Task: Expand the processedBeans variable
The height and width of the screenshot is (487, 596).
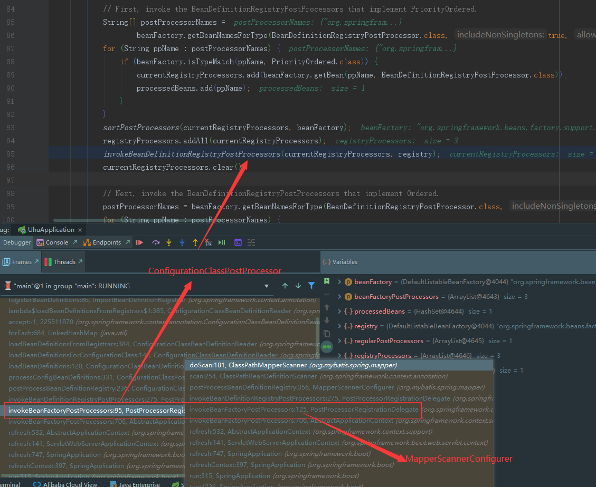Action: (339, 311)
